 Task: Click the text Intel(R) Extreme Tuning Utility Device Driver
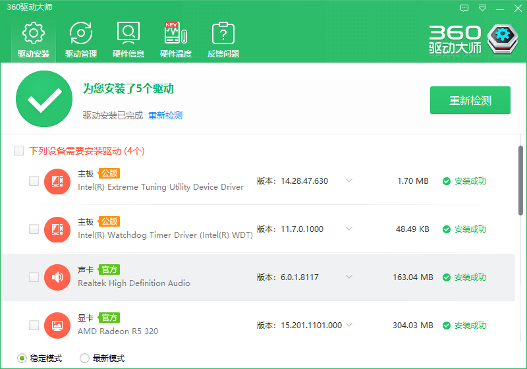point(161,187)
